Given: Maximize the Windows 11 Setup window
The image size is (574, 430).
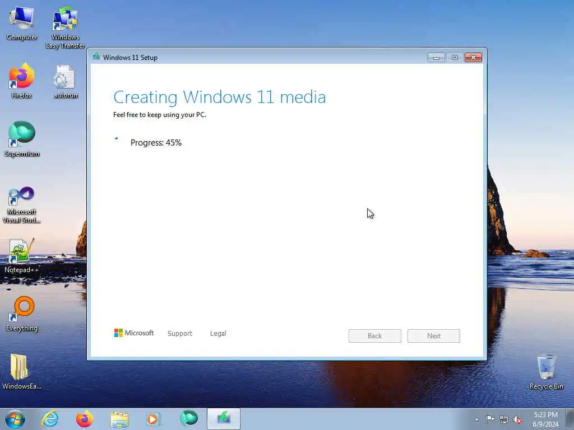Looking at the screenshot, I should (x=455, y=58).
